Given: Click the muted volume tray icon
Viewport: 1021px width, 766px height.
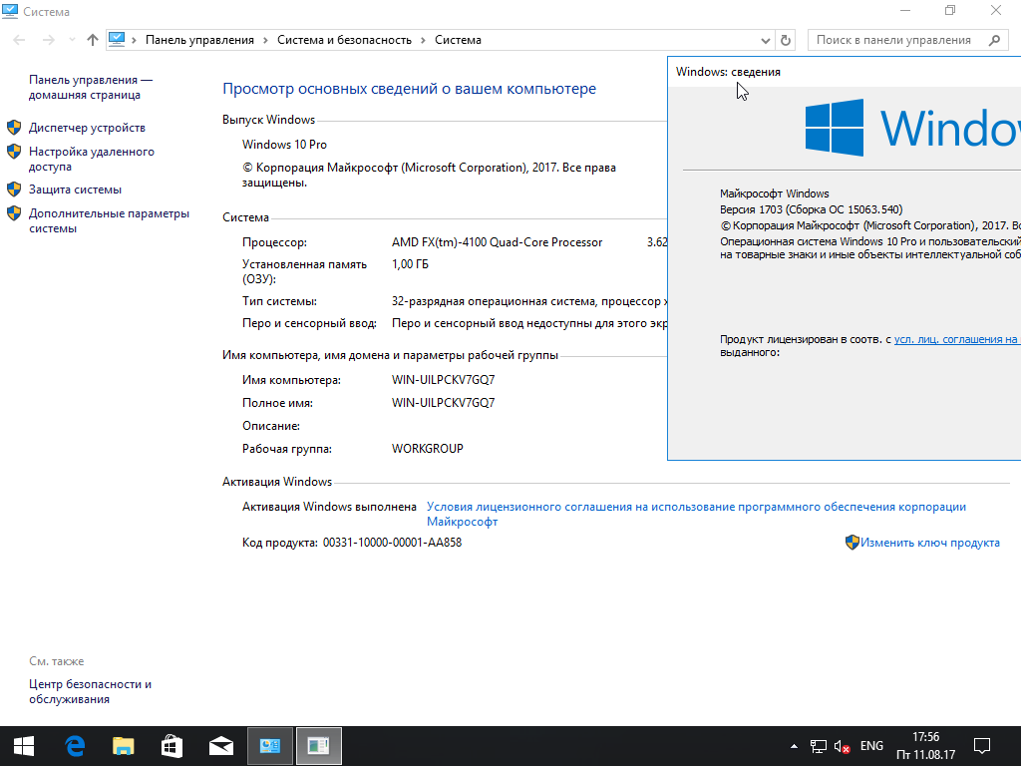Looking at the screenshot, I should tap(842, 746).
